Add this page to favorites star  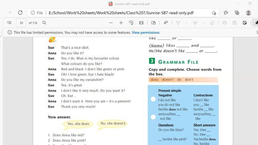pos(214,12)
